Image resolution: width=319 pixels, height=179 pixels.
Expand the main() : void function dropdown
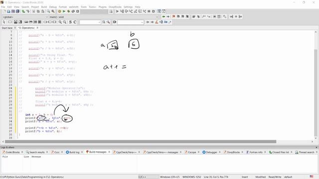pyautogui.click(x=157, y=17)
